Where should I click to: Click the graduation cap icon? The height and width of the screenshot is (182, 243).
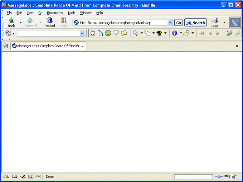[159, 33]
